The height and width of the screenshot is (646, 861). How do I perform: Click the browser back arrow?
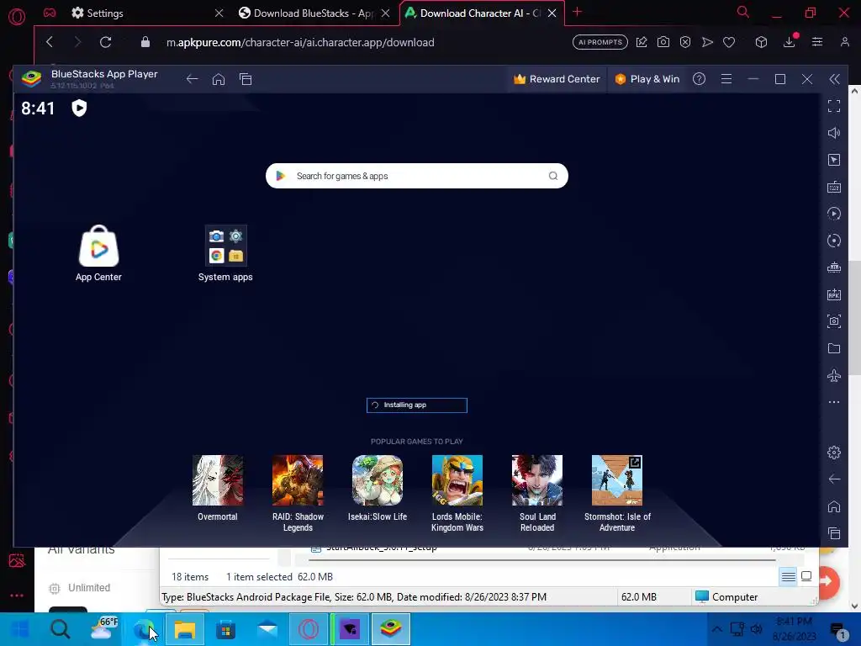click(x=50, y=42)
